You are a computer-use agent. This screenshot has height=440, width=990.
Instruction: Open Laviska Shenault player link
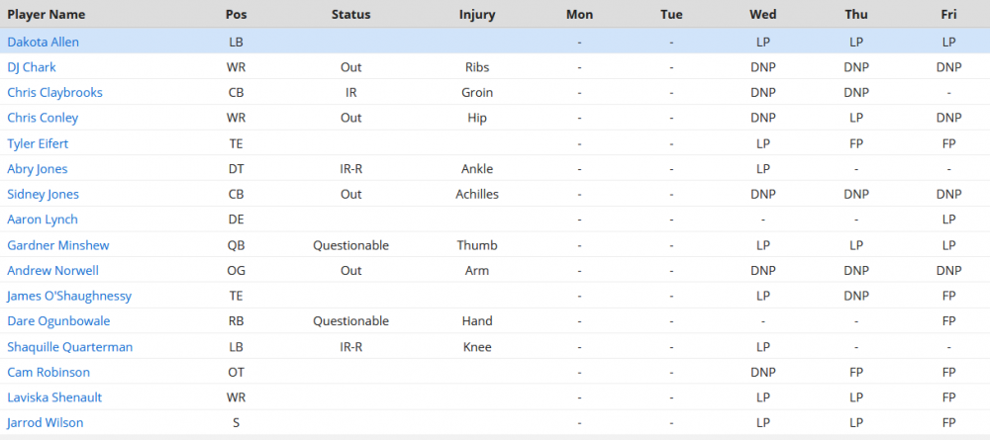pos(54,397)
